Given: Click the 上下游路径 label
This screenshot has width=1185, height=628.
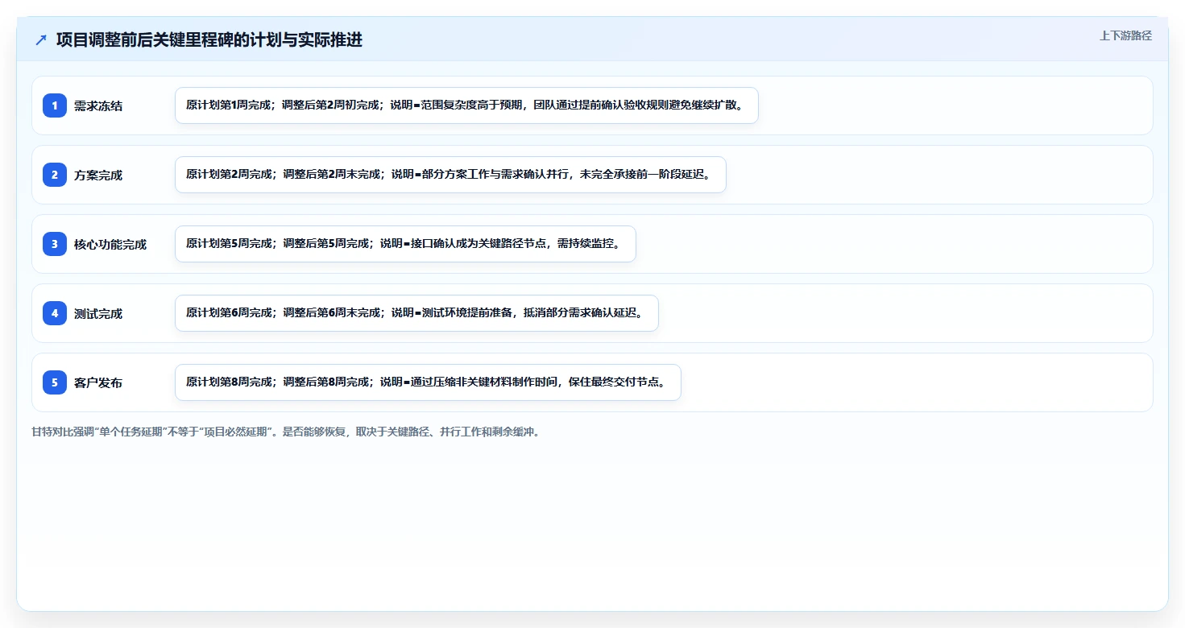Looking at the screenshot, I should tap(1125, 35).
